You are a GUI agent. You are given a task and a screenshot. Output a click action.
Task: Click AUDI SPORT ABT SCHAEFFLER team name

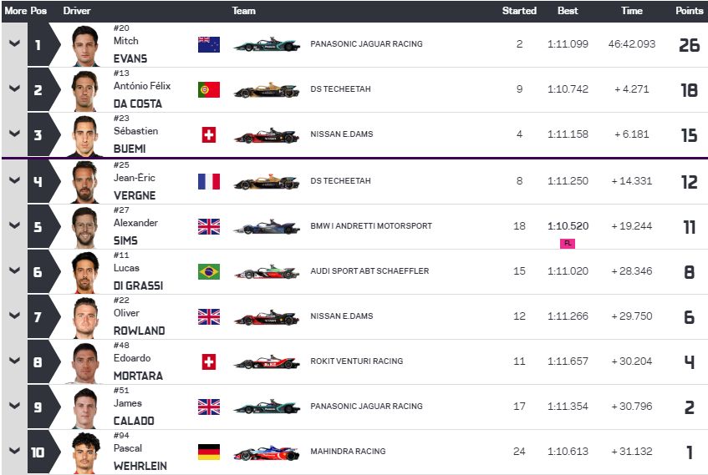pos(369,271)
